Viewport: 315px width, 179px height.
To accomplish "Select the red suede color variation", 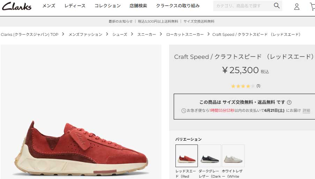I will coord(187,156).
